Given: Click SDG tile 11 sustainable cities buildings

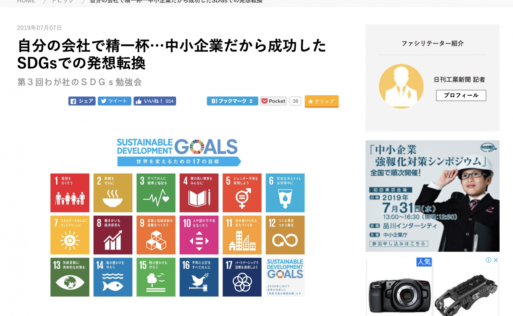Looking at the screenshot, I should pos(242,235).
